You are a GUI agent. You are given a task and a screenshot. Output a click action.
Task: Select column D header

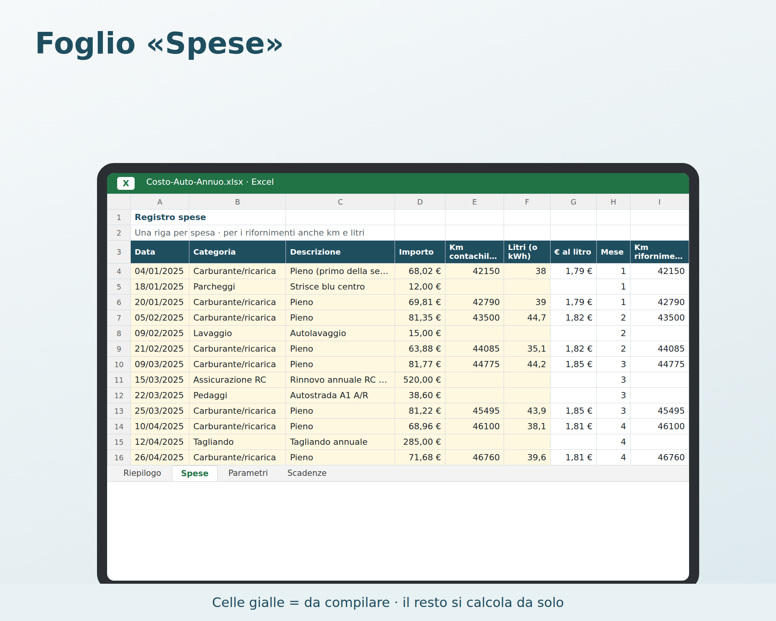420,202
